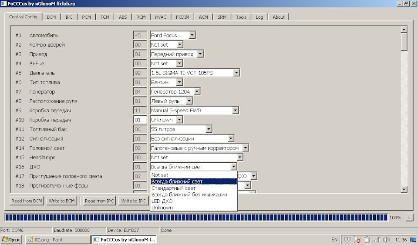Click Read from BCM button
This screenshot has width=418, height=245.
(27, 201)
